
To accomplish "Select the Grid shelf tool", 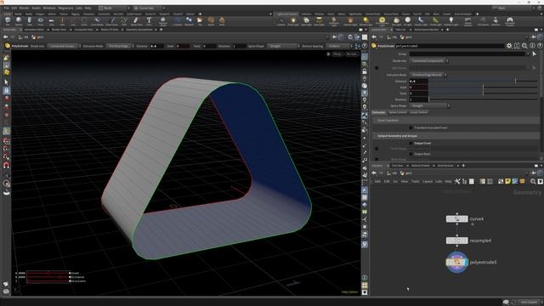I will click(51, 21).
